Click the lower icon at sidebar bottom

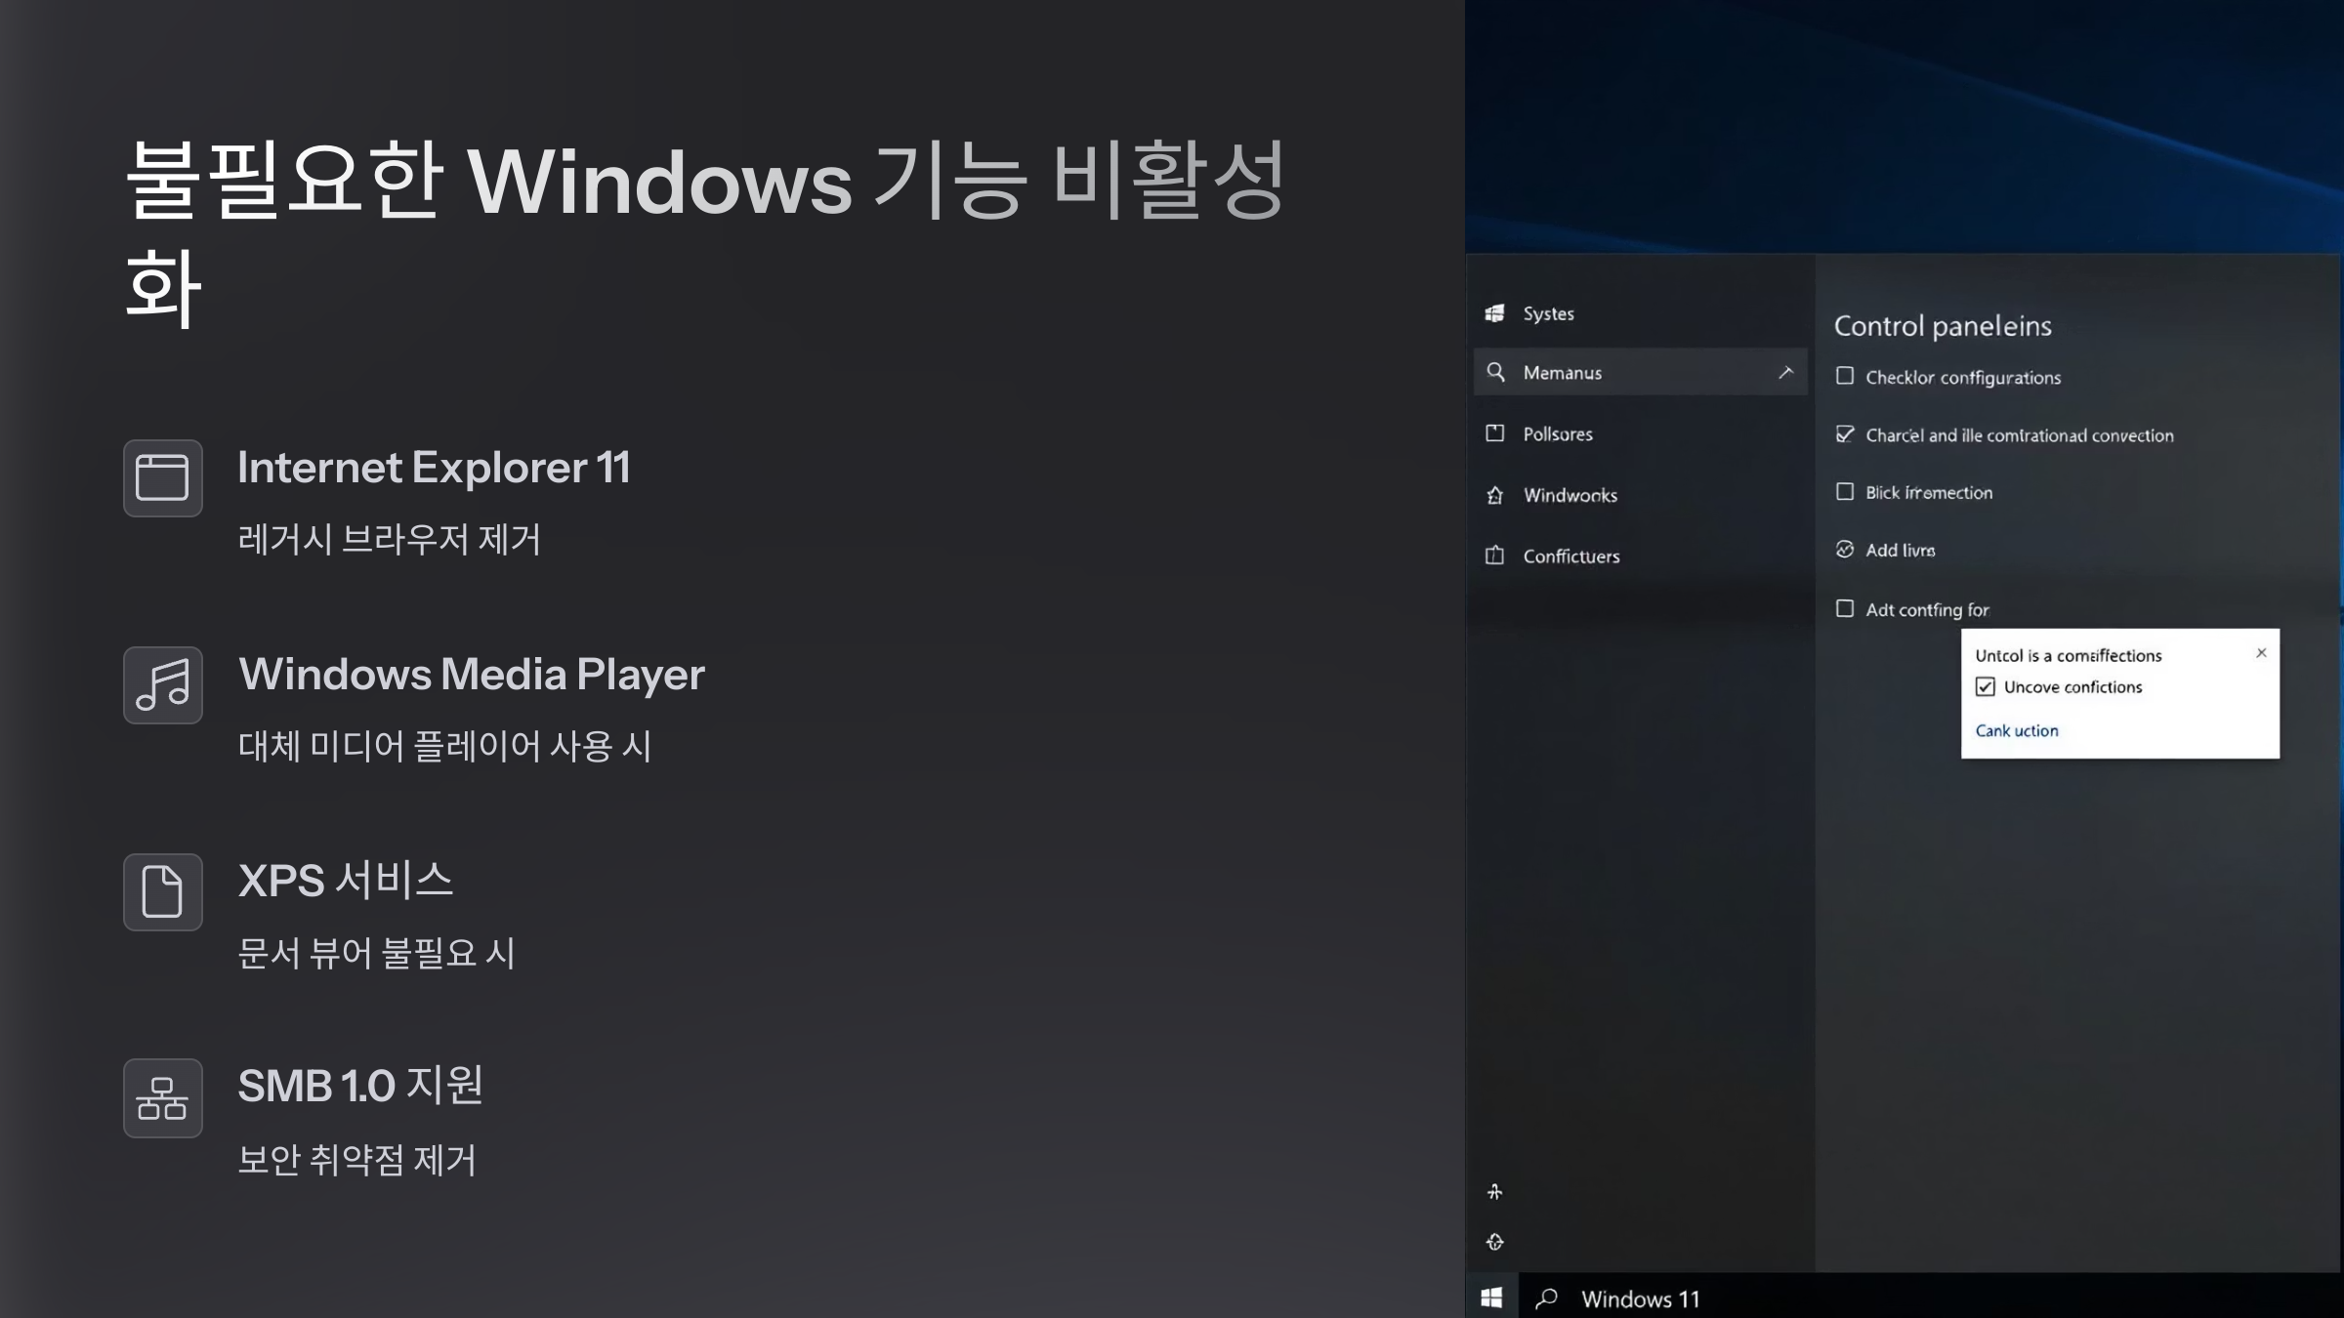click(1495, 1242)
